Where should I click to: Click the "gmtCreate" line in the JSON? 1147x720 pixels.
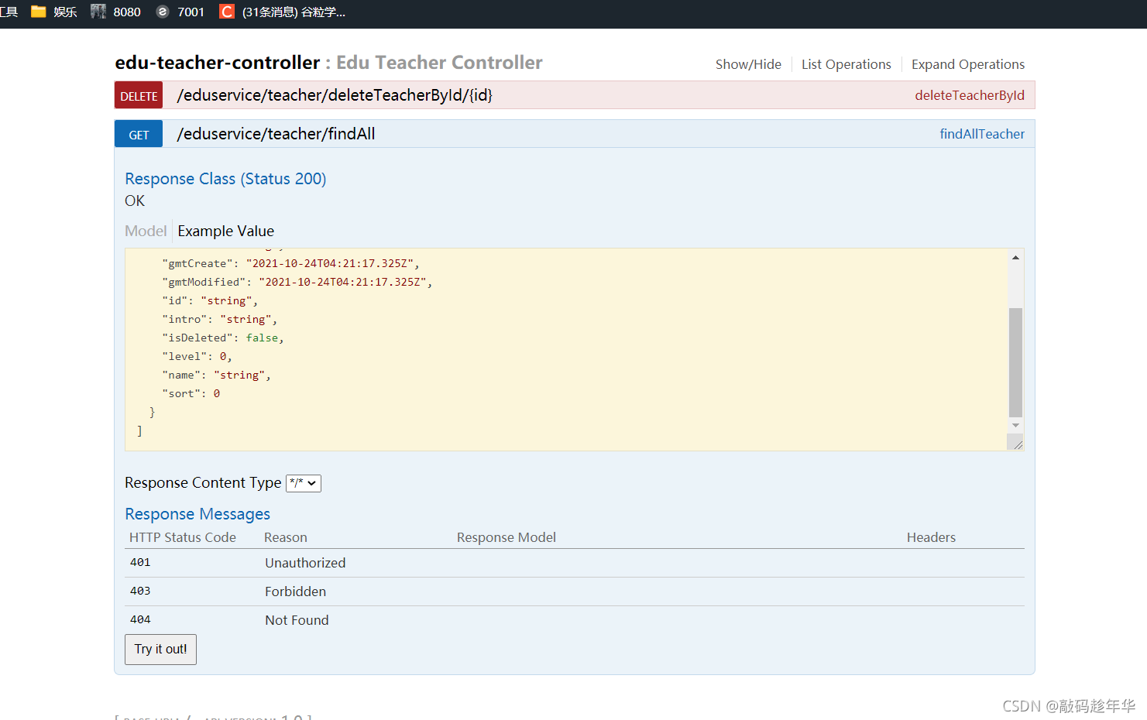tap(290, 263)
